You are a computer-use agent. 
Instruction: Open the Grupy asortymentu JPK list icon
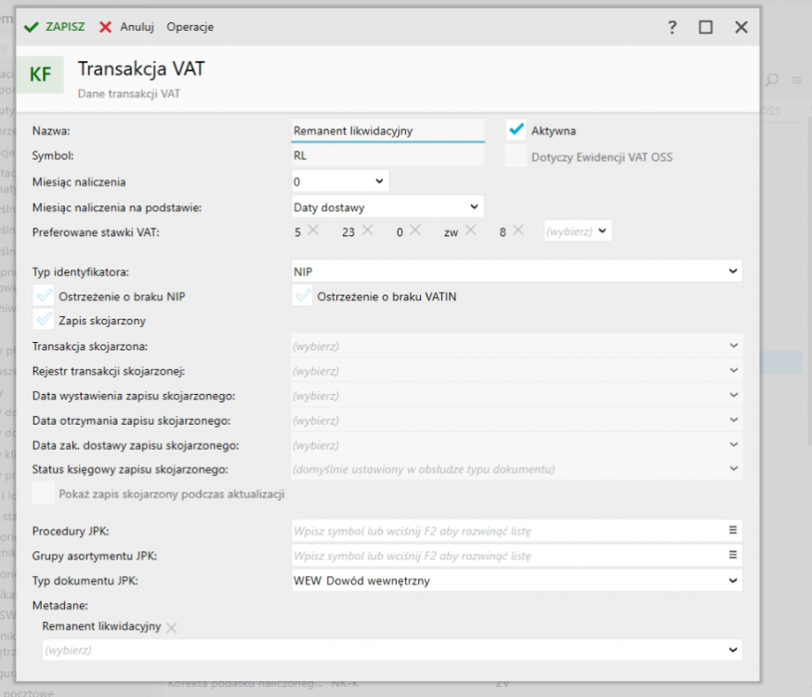[733, 555]
